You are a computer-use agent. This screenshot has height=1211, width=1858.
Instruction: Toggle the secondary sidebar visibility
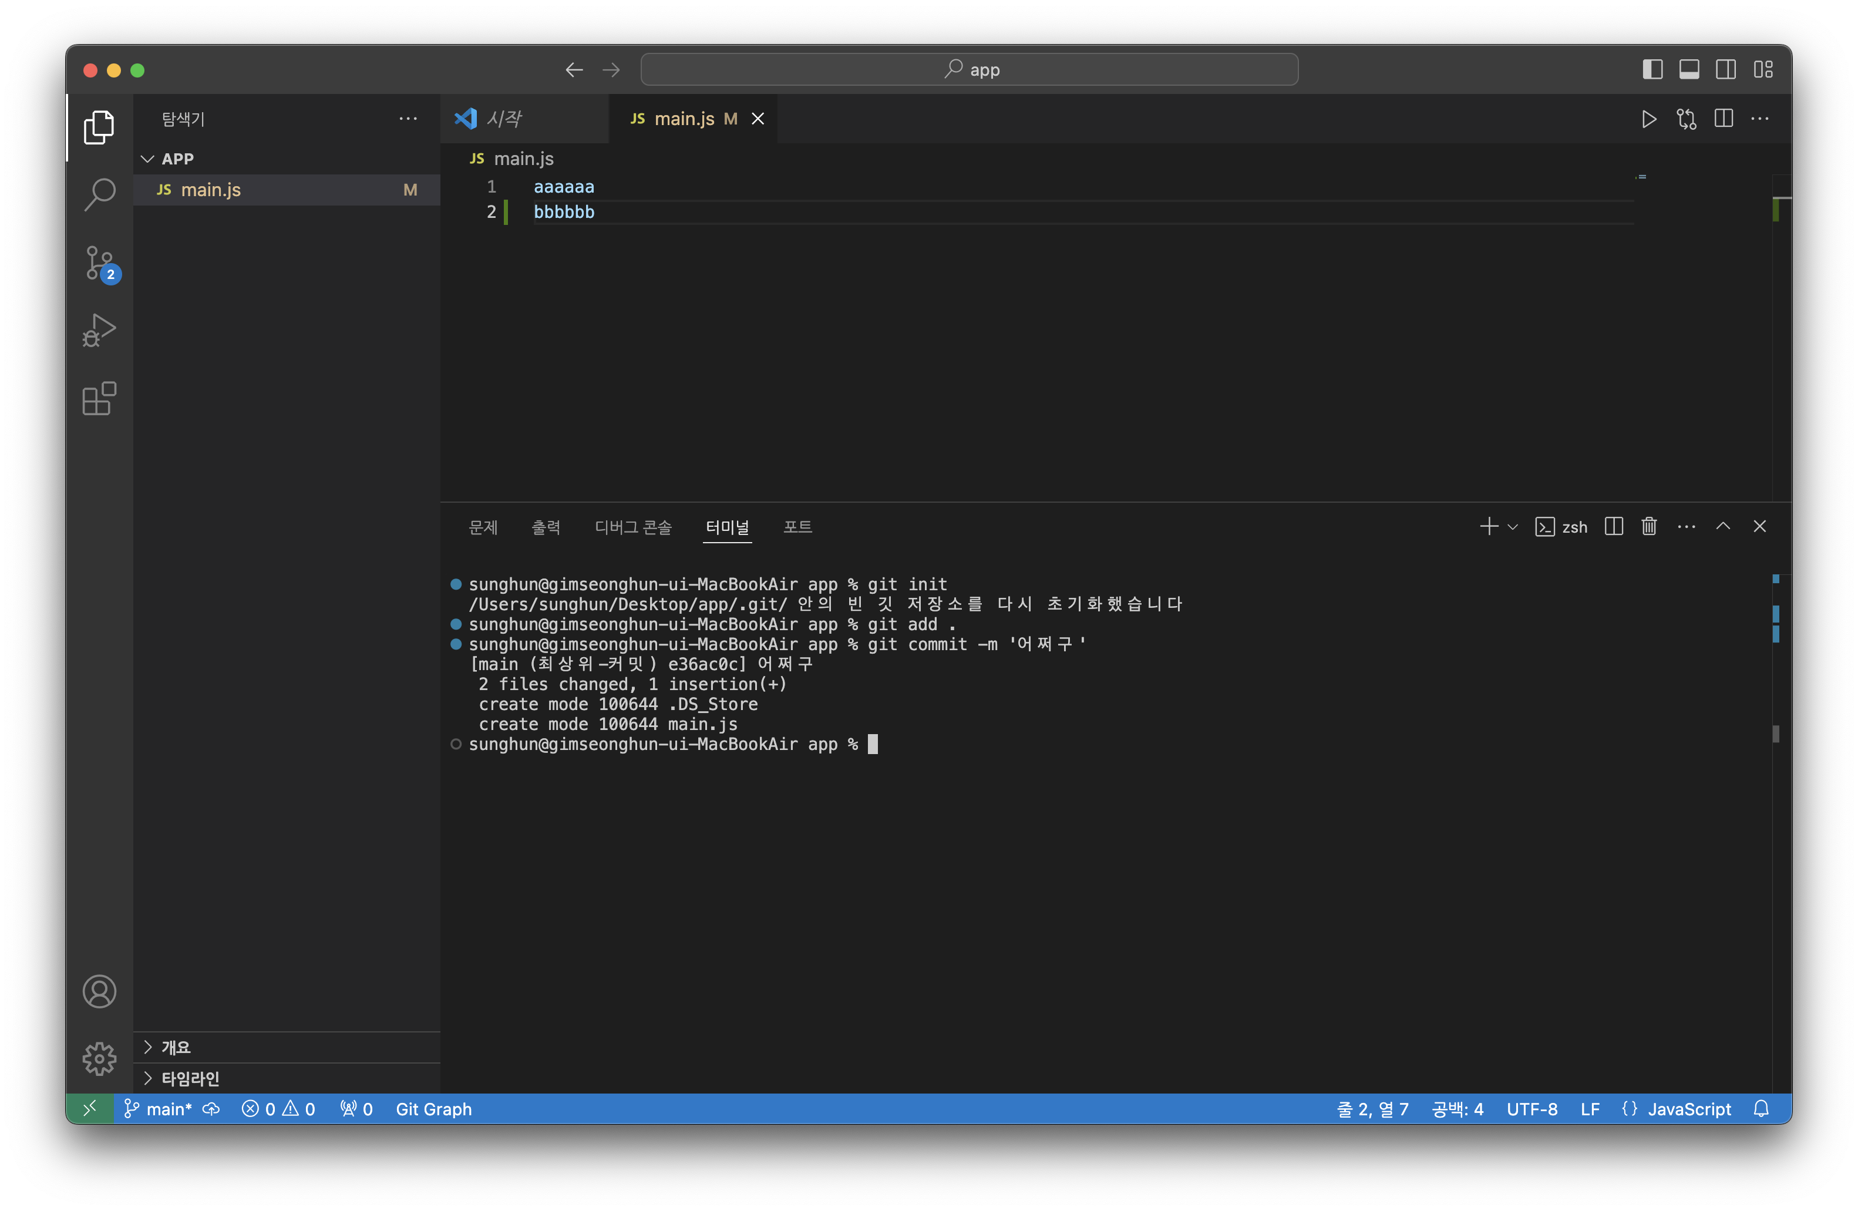1726,69
